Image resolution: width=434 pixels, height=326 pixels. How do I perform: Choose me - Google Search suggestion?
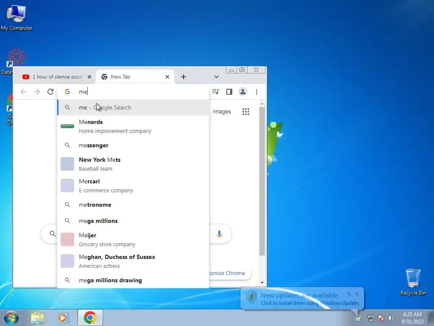pos(133,107)
